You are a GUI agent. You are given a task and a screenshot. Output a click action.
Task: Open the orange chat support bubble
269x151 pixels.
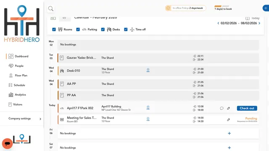tap(8, 143)
